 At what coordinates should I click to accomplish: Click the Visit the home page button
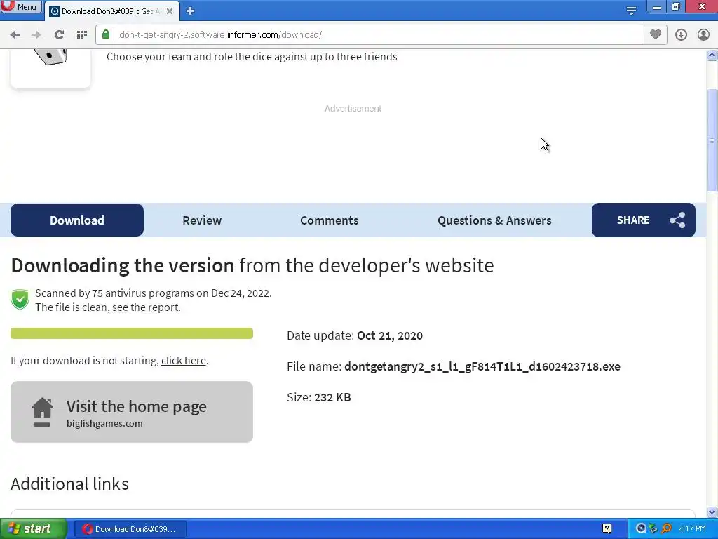pyautogui.click(x=132, y=412)
